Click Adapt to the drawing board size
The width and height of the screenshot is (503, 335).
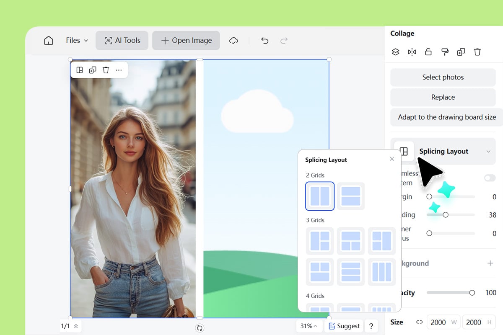(x=447, y=117)
